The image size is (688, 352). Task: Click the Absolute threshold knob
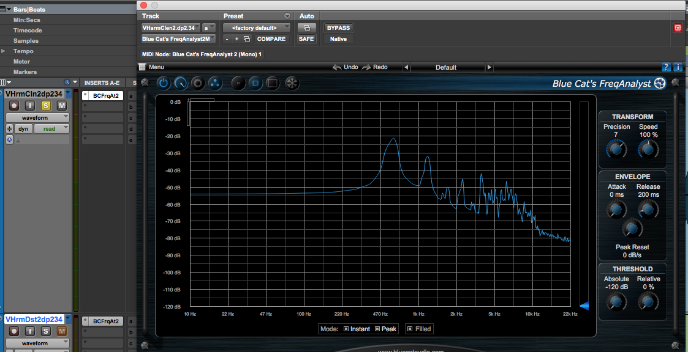point(616,302)
